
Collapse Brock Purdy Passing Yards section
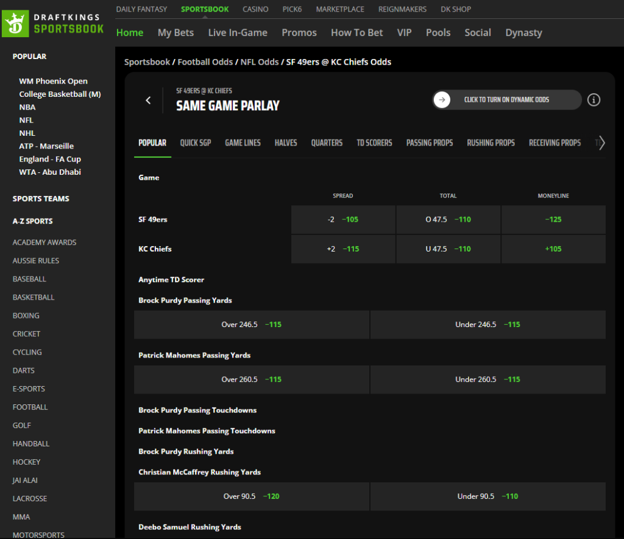pos(185,300)
